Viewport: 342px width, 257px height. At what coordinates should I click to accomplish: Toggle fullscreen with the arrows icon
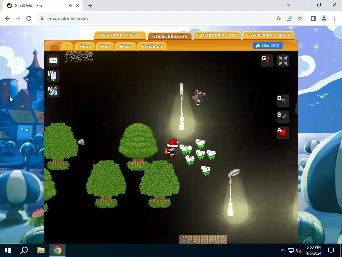[x=283, y=61]
